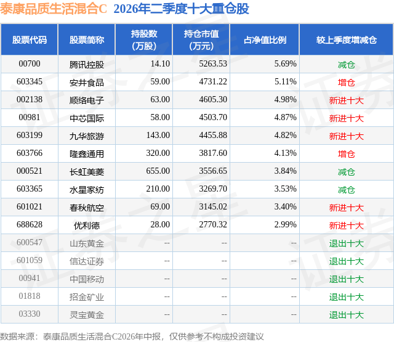Click the 春秋航空 stock name
Image resolution: width=394 pixels, height=342 pixels.
87,208
